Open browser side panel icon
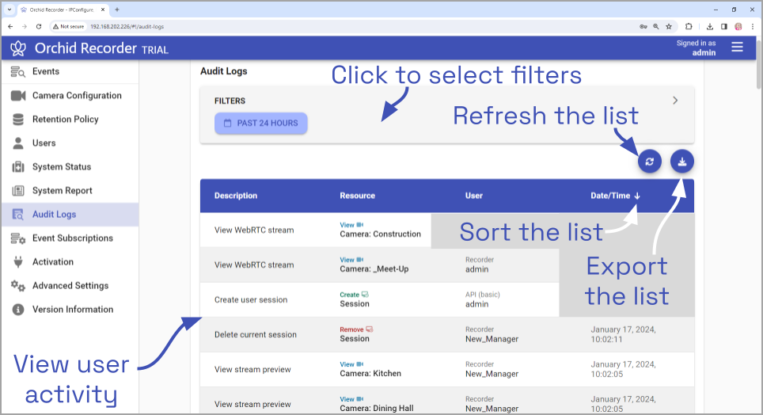The width and height of the screenshot is (763, 415). click(724, 26)
